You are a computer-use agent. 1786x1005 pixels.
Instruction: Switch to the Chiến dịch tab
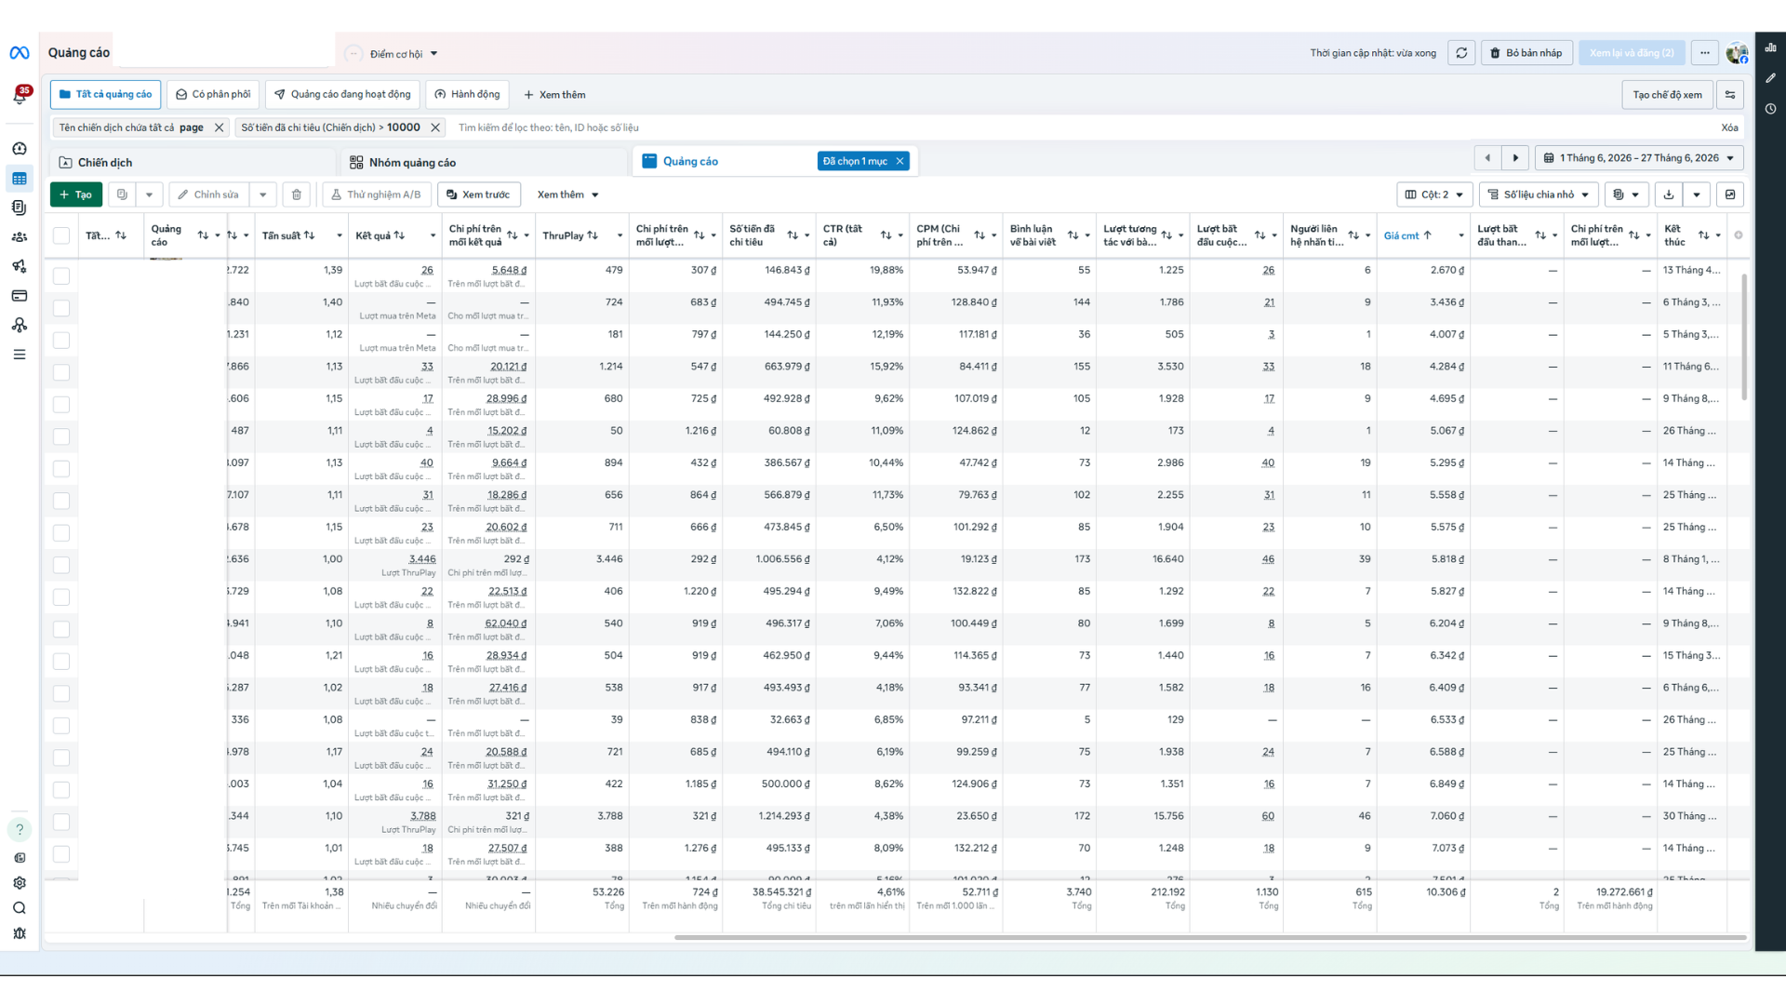(193, 162)
